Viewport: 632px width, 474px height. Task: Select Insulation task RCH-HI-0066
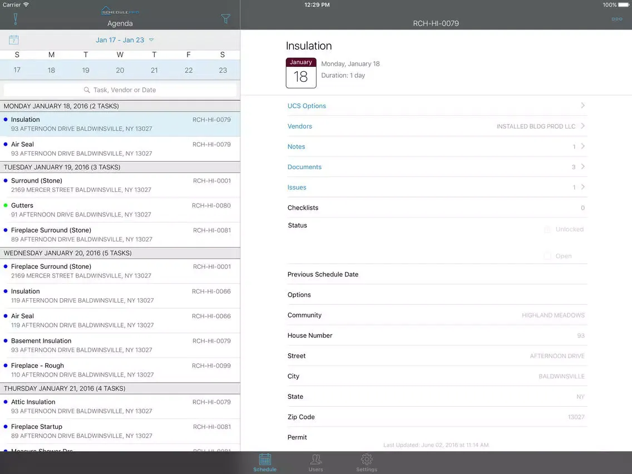pos(120,296)
